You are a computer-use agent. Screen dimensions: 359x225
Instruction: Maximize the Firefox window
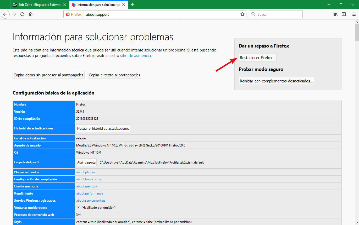[341, 4]
